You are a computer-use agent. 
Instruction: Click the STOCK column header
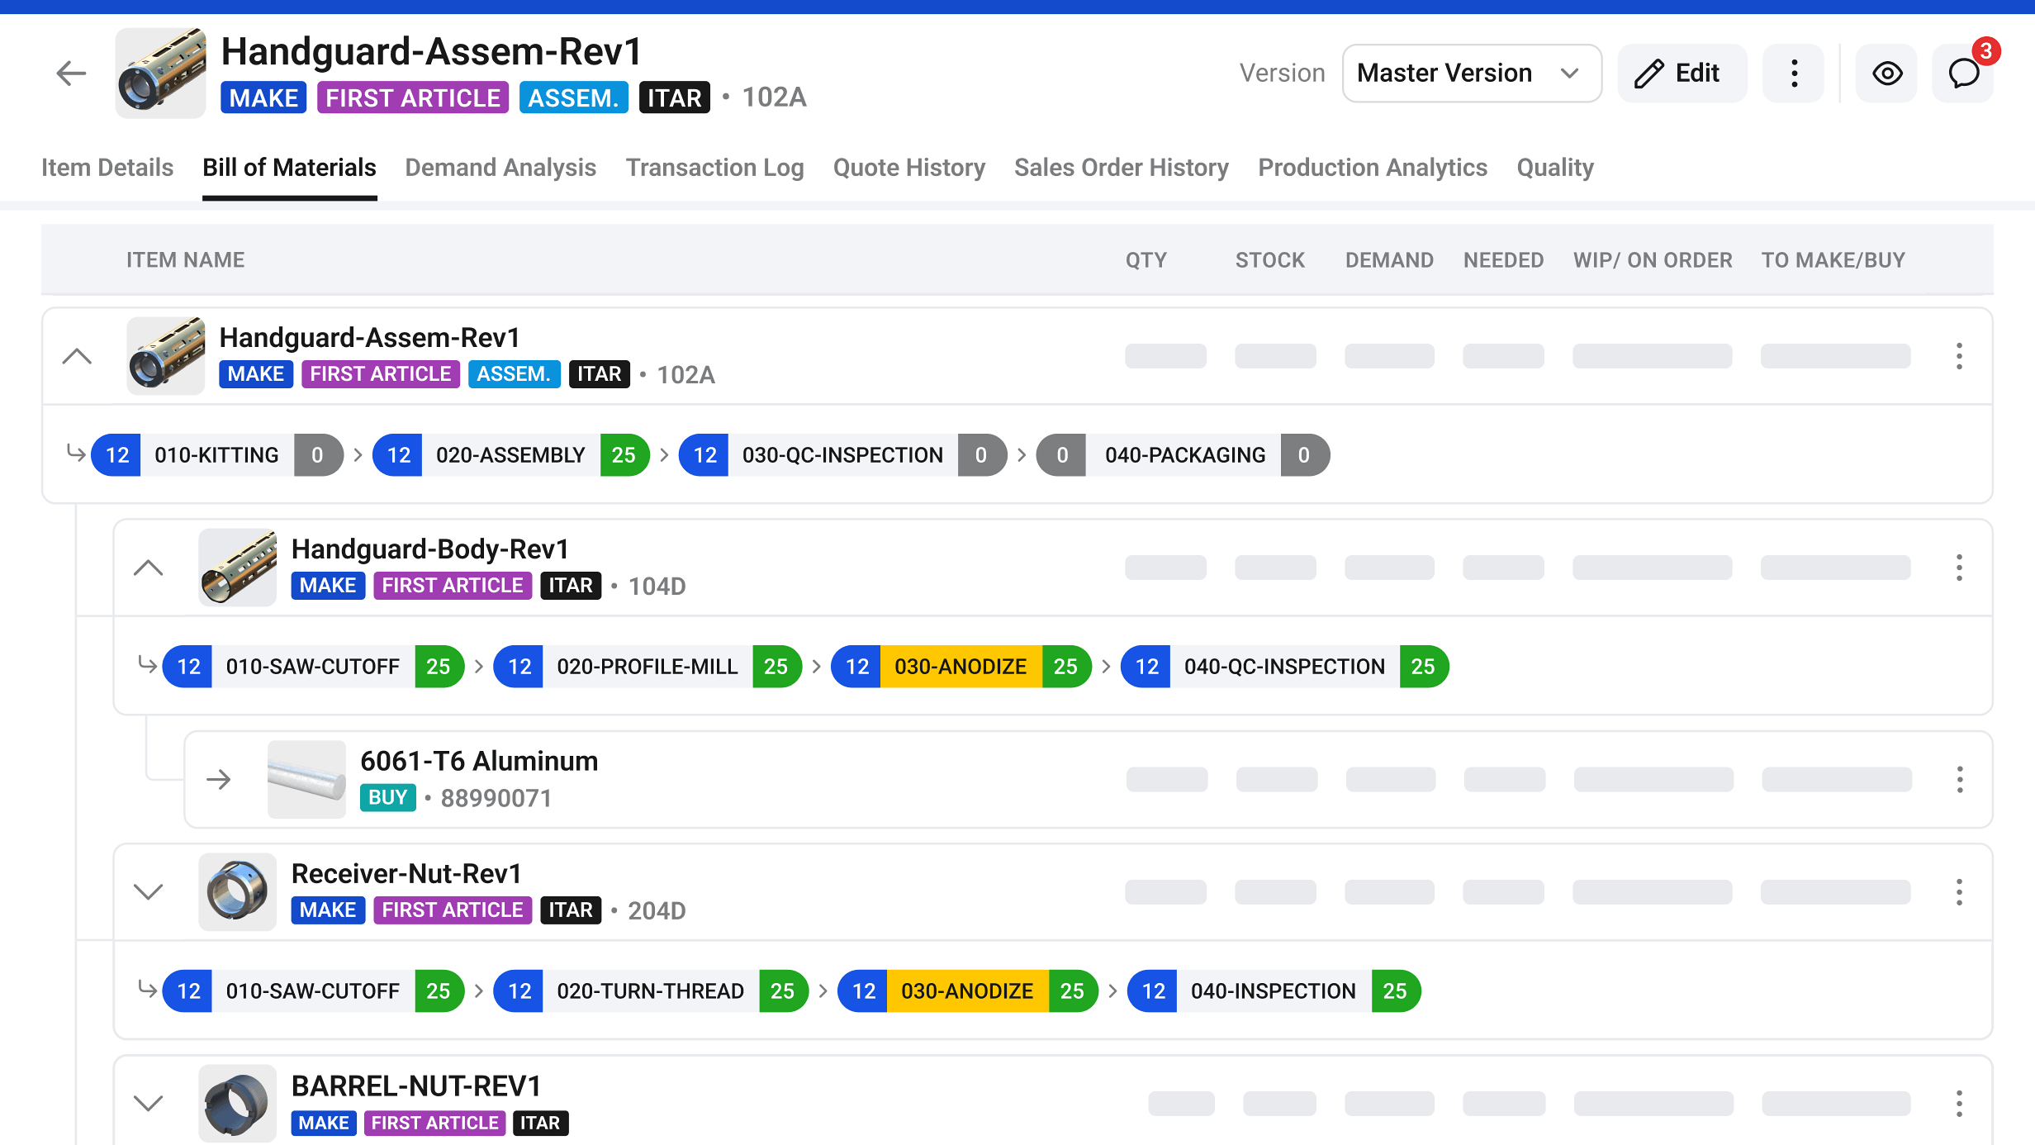(1270, 260)
